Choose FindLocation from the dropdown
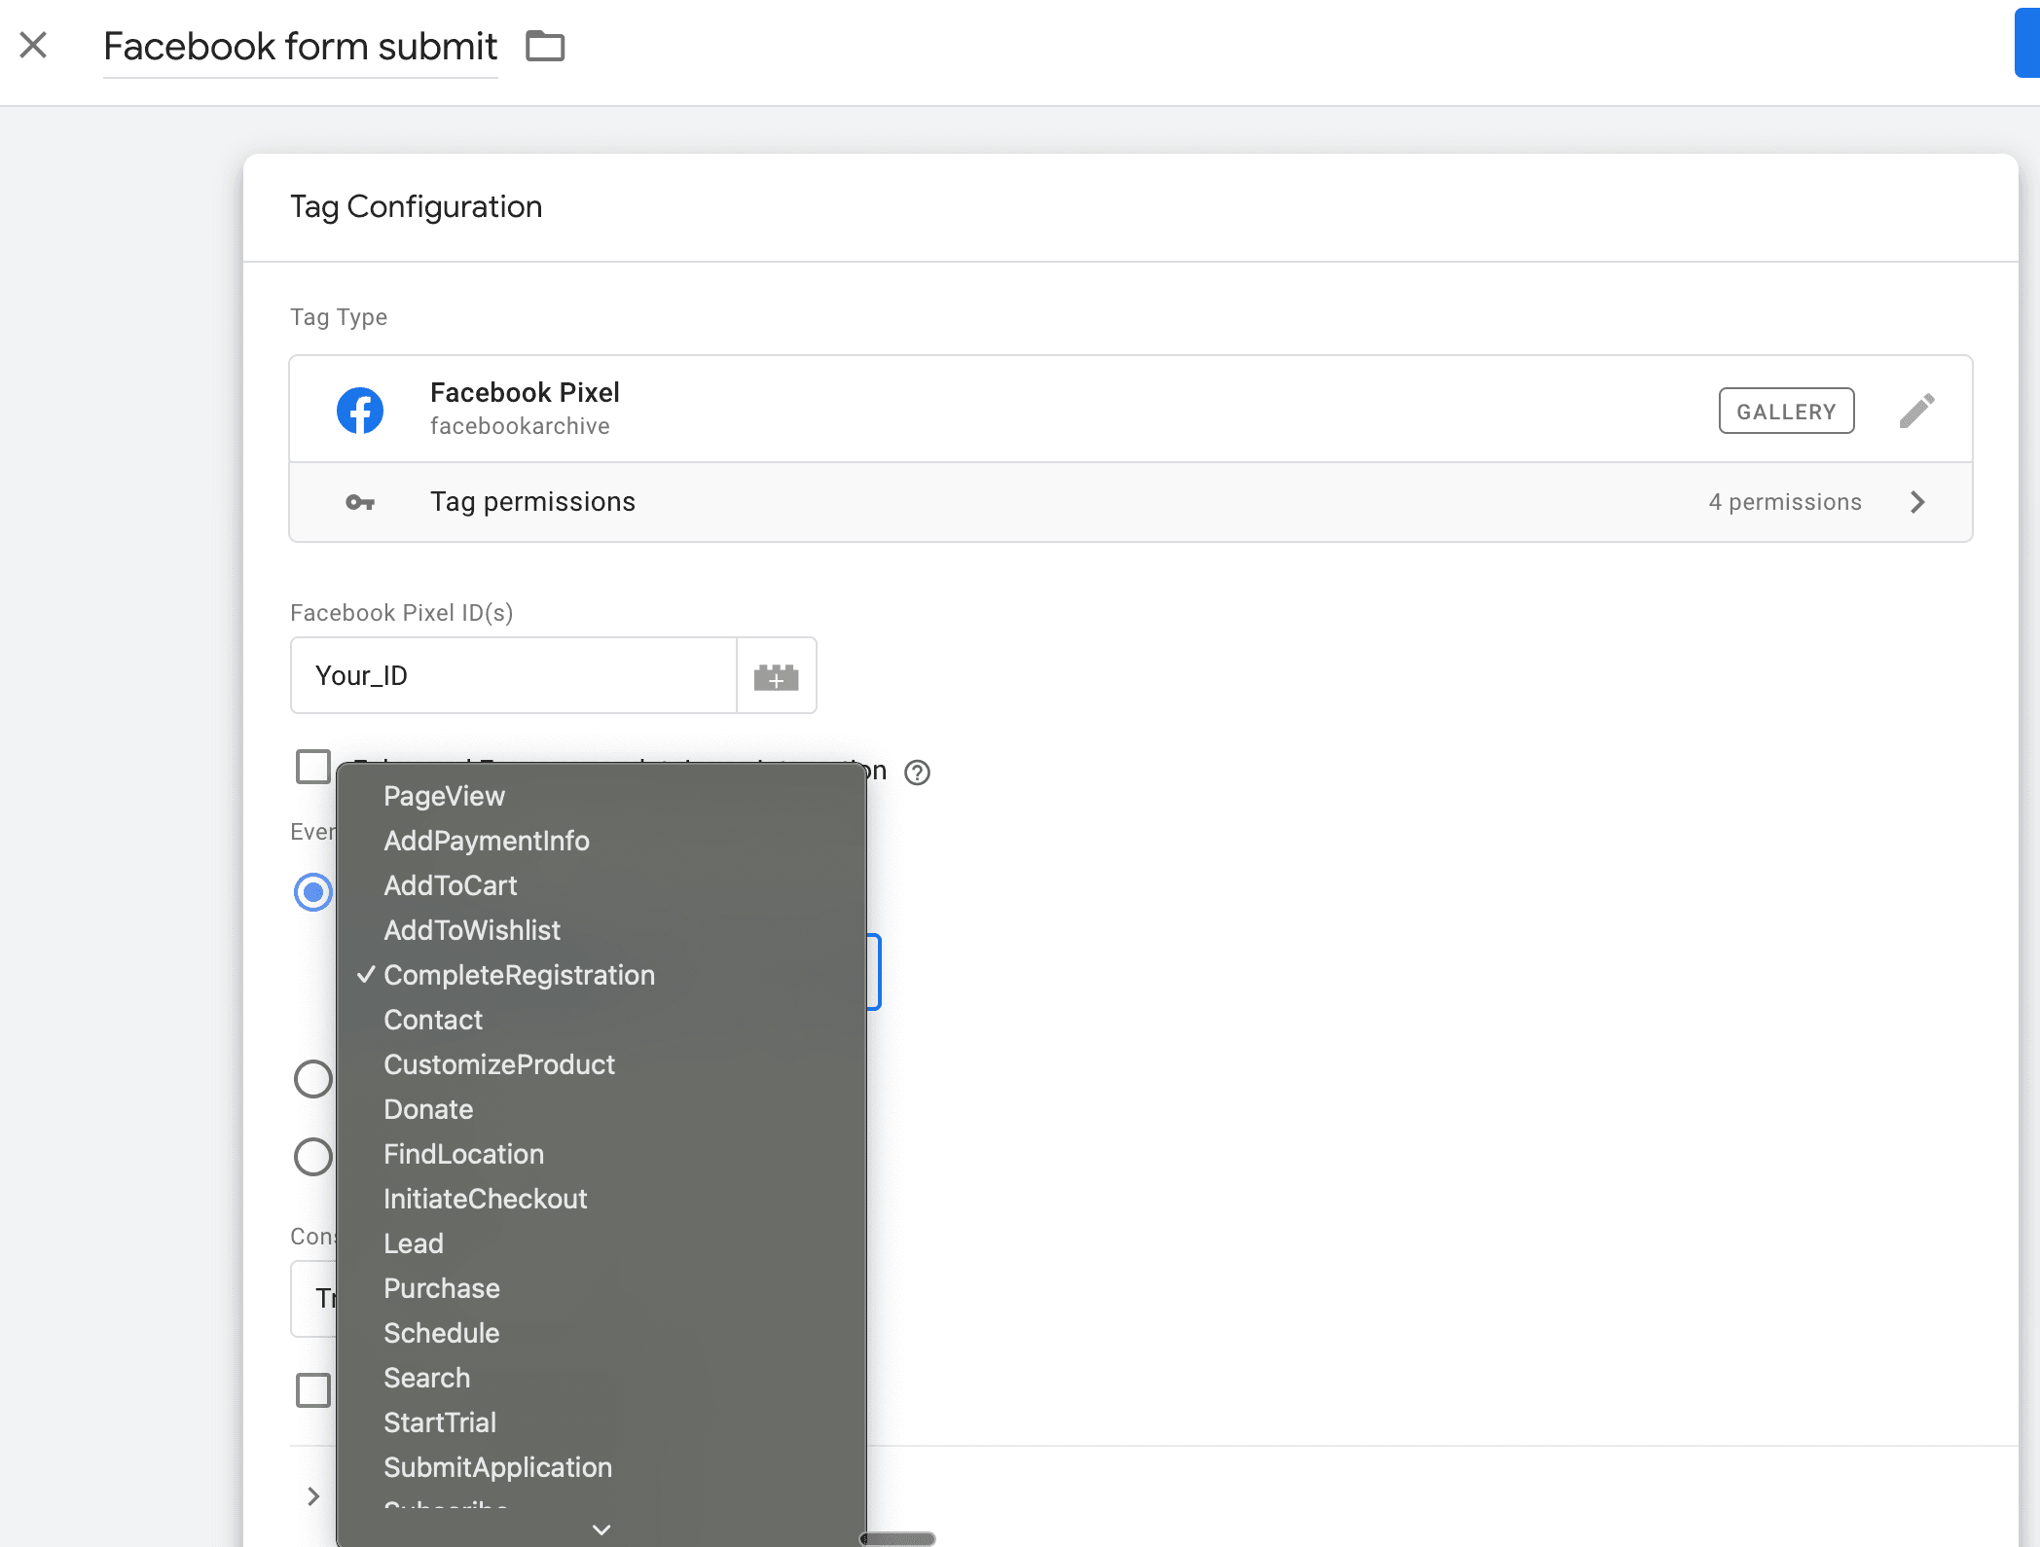The width and height of the screenshot is (2040, 1547). click(x=601, y=1154)
